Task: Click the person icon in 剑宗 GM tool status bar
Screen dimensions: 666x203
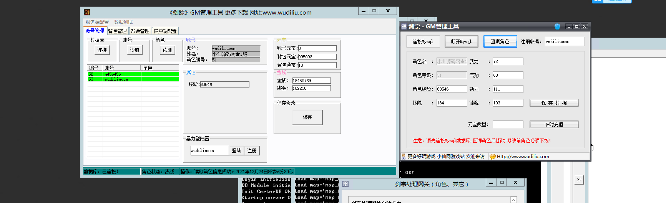Action: (404, 157)
